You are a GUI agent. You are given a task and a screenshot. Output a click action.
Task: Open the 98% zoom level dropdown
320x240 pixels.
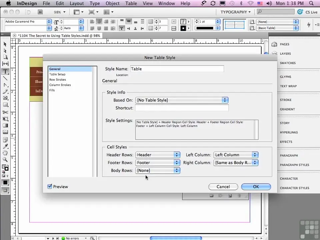point(64,12)
